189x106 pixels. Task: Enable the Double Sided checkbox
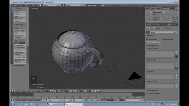click(163, 39)
